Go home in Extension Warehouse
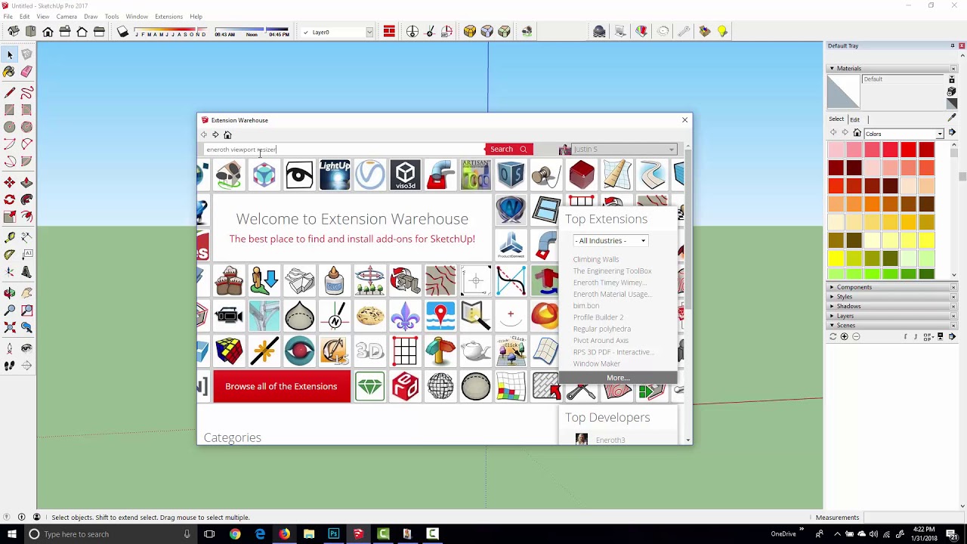This screenshot has width=967, height=544. tap(227, 134)
